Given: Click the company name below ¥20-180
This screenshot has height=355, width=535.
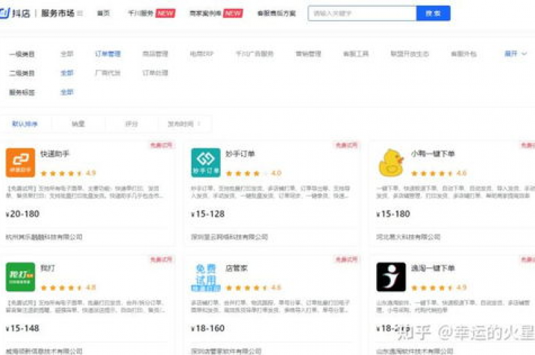Looking at the screenshot, I should click(44, 237).
